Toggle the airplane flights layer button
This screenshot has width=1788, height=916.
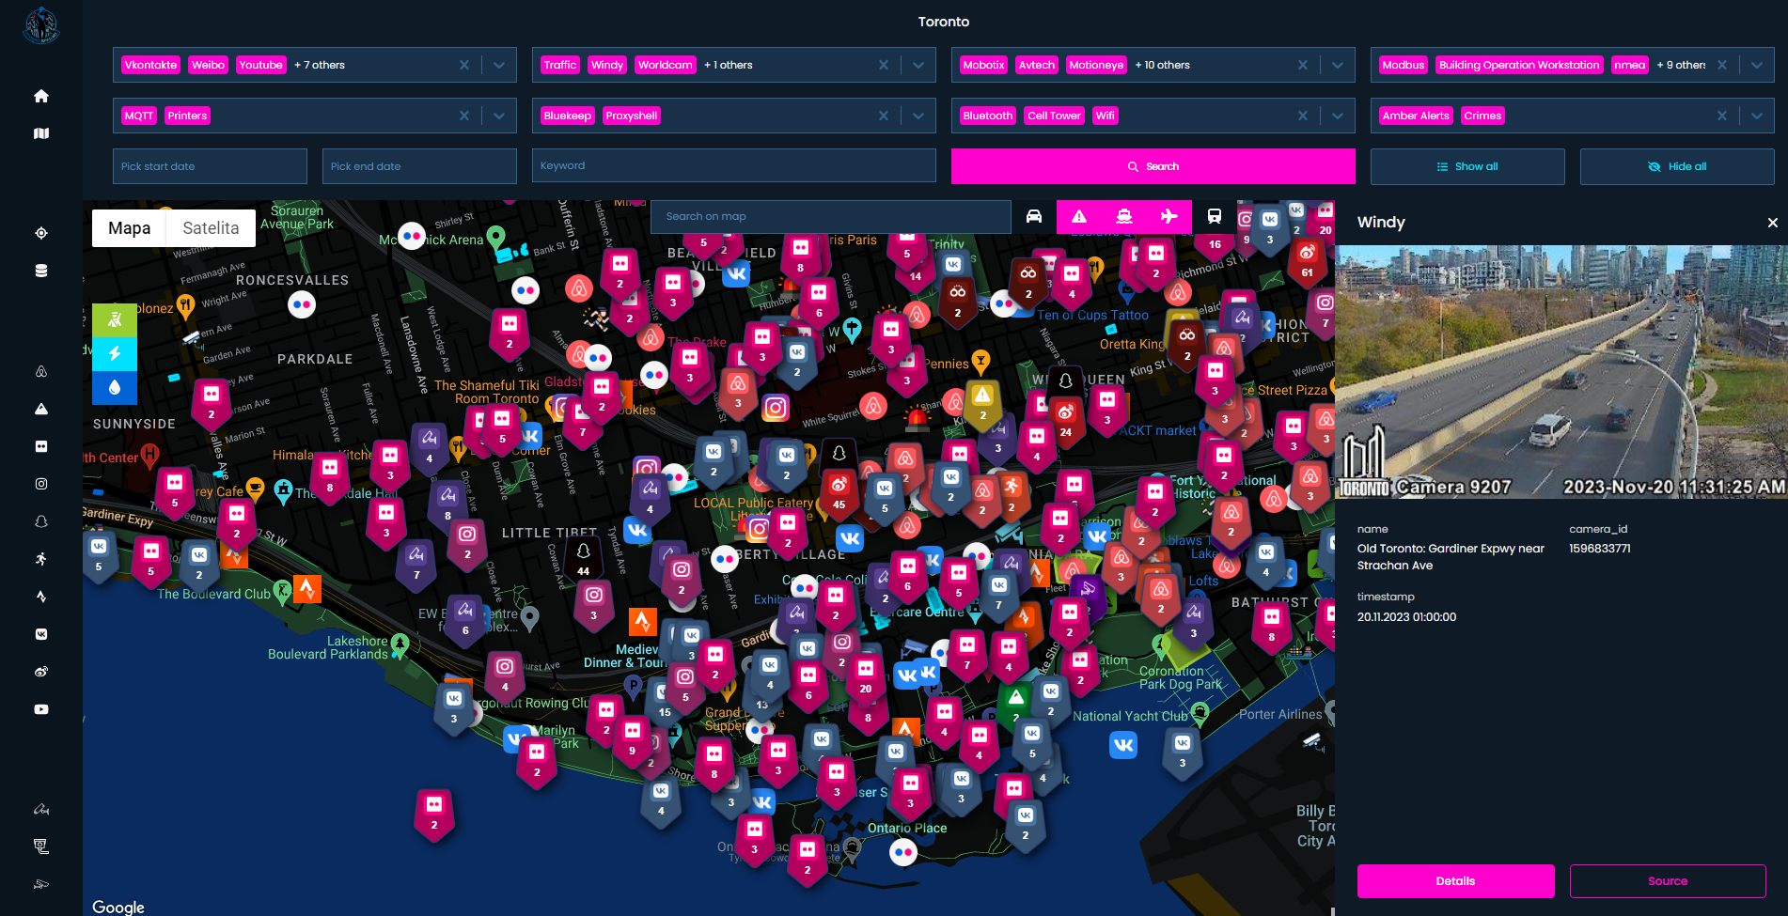click(1169, 216)
